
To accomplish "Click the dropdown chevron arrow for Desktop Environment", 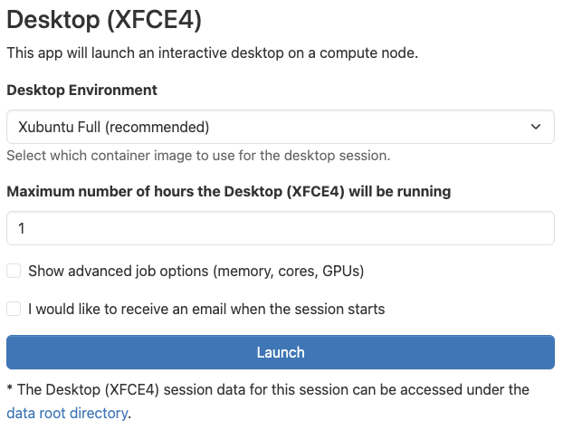I will point(535,127).
